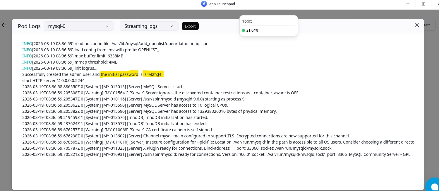Click the 16:05 time in the tooltip
This screenshot has height=191, width=439.
tap(247, 21)
